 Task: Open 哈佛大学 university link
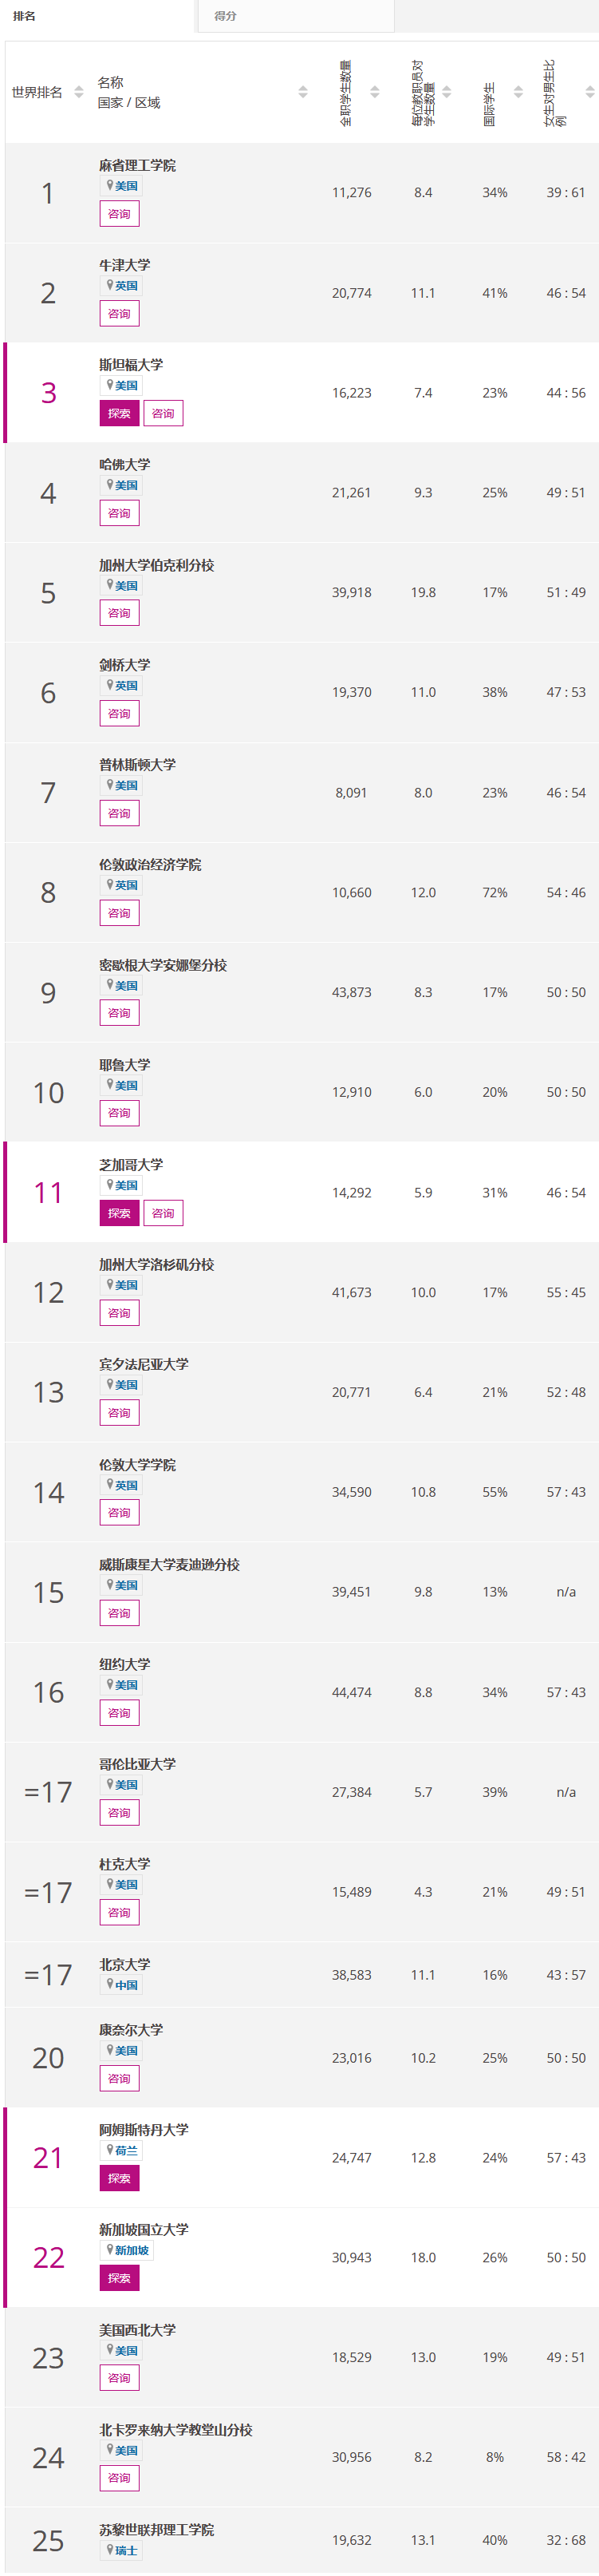point(125,465)
